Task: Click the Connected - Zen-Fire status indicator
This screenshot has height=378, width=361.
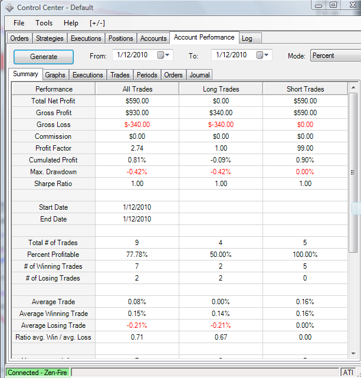Action: 38,373
